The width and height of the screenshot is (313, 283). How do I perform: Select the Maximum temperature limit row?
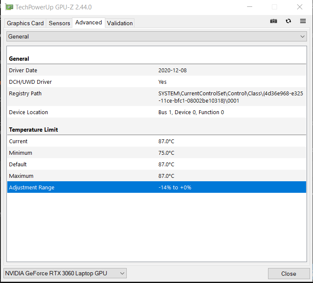pos(157,176)
